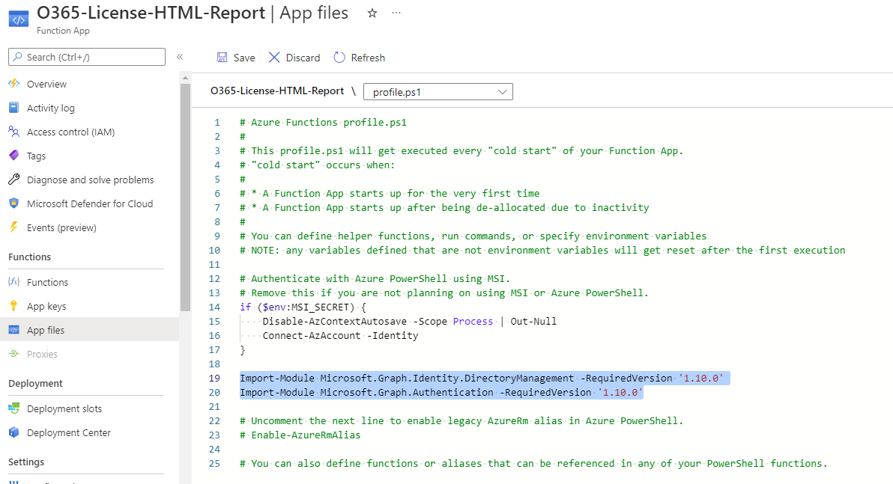Open Deployment slots

[64, 408]
